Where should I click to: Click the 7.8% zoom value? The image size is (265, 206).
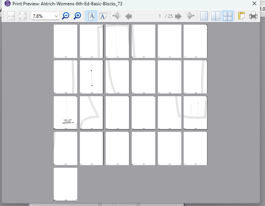click(x=38, y=16)
